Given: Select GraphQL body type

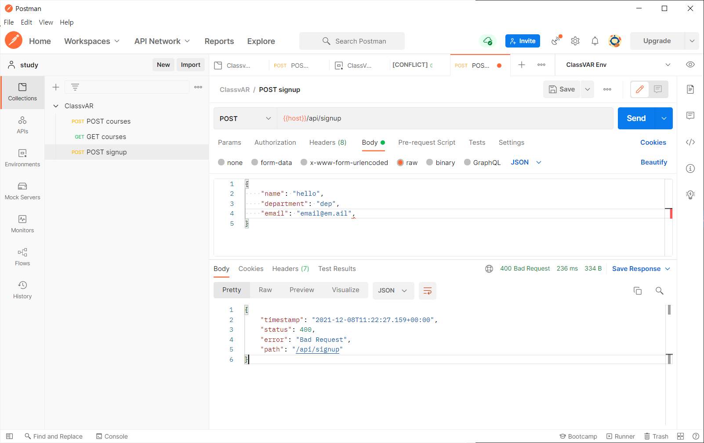Looking at the screenshot, I should (468, 162).
